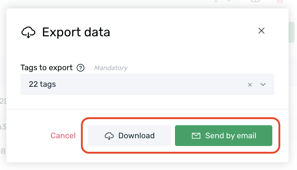Clear the selected 22 tags
The width and height of the screenshot is (297, 170).
(250, 85)
